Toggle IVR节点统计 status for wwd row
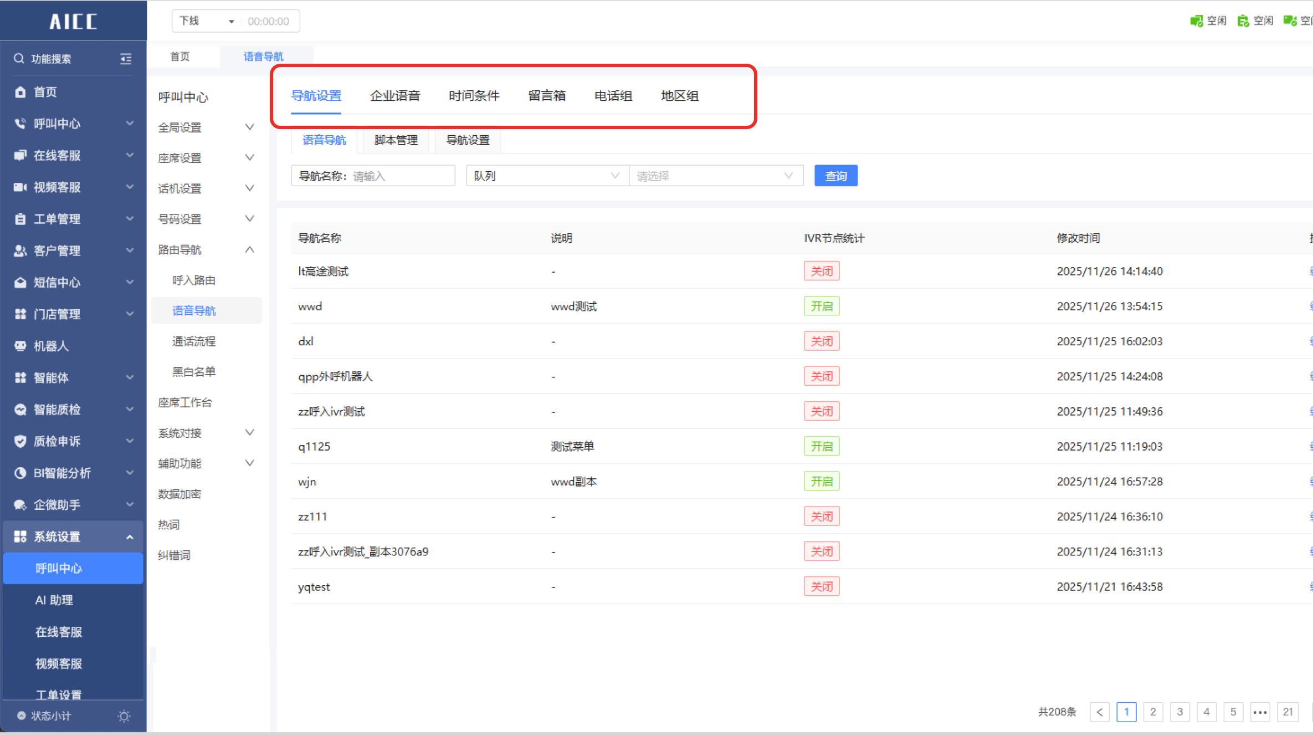This screenshot has height=736, width=1313. 821,306
